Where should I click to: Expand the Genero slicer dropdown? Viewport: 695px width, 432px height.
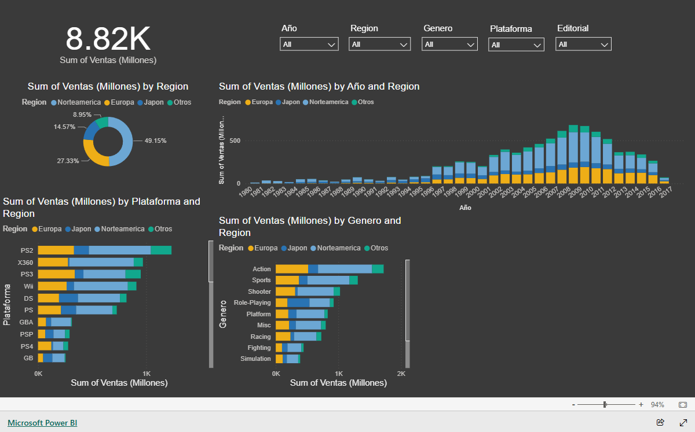(x=450, y=44)
